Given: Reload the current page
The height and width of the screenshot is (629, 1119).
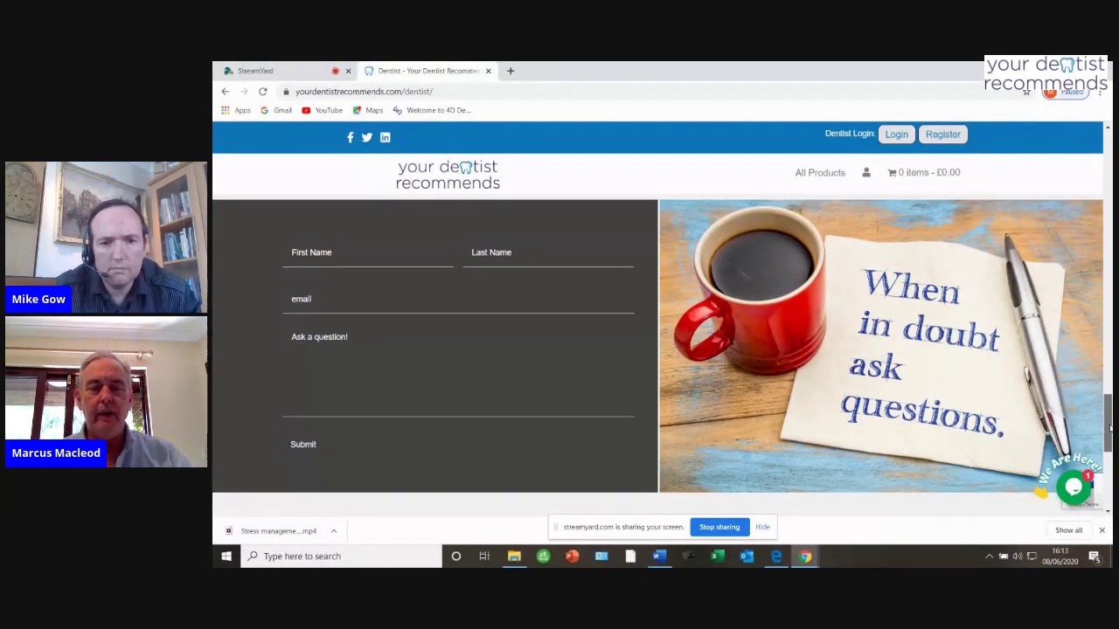Looking at the screenshot, I should click(x=262, y=91).
